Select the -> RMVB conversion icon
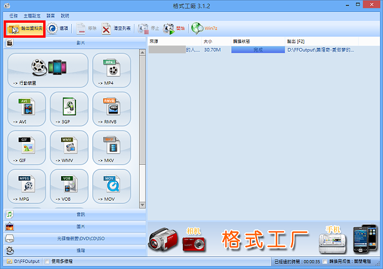The width and height of the screenshot is (383, 269). tap(111, 109)
